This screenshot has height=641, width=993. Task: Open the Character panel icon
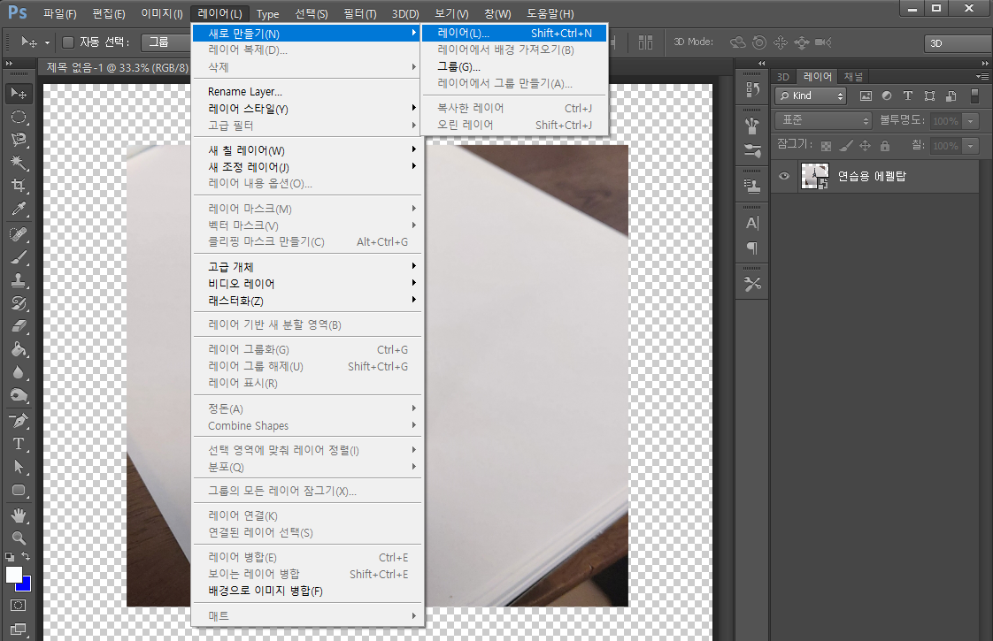coord(752,223)
